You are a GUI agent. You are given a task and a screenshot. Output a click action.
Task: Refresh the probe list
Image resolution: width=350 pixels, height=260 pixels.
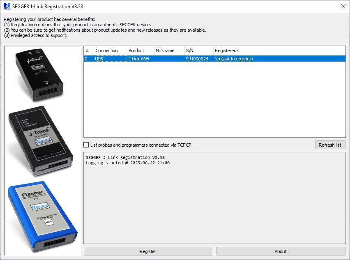tap(330, 145)
